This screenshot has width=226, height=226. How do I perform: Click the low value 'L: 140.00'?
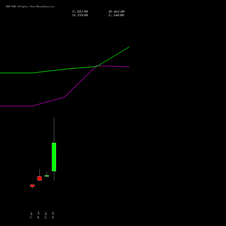click(116, 15)
